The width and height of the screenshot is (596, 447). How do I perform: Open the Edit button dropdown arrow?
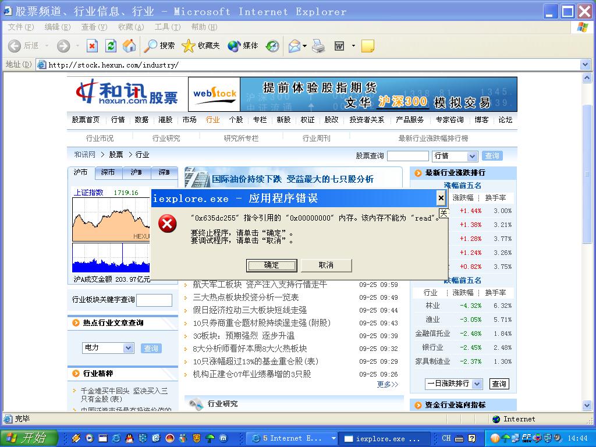coord(353,46)
